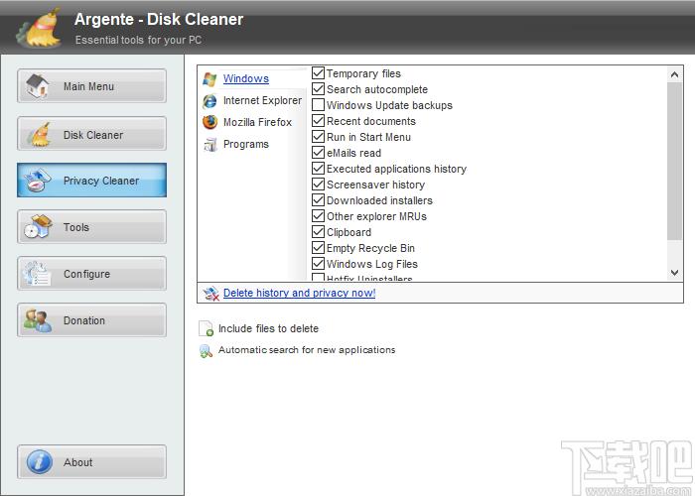The width and height of the screenshot is (695, 496).
Task: Click the list scroll up arrow
Action: point(674,74)
